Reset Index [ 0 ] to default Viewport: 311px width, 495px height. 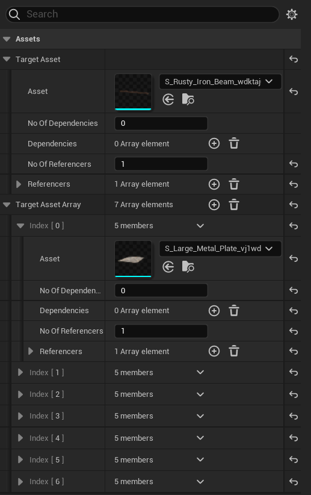coord(294,226)
